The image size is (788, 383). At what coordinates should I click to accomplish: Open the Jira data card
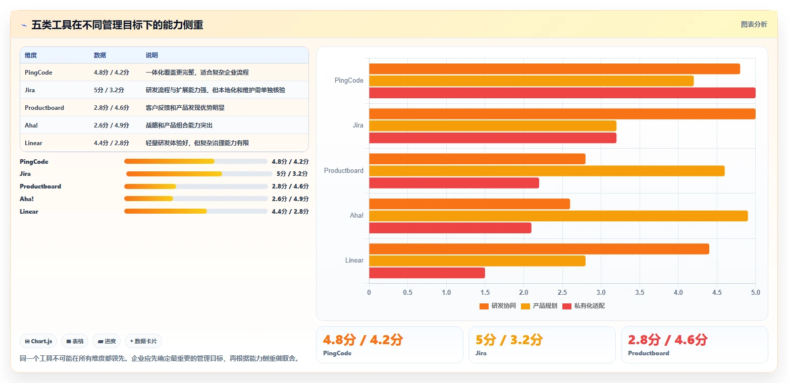pyautogui.click(x=542, y=345)
